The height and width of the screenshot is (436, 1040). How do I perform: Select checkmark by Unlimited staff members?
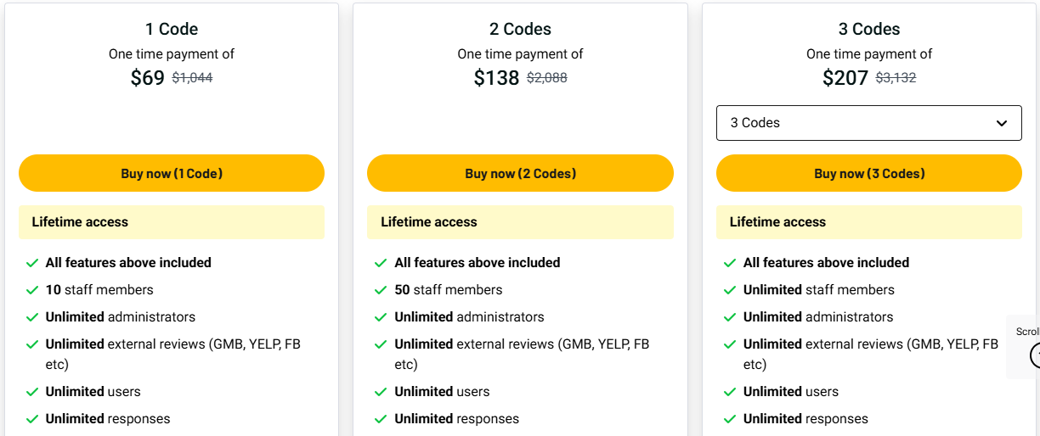click(x=730, y=290)
